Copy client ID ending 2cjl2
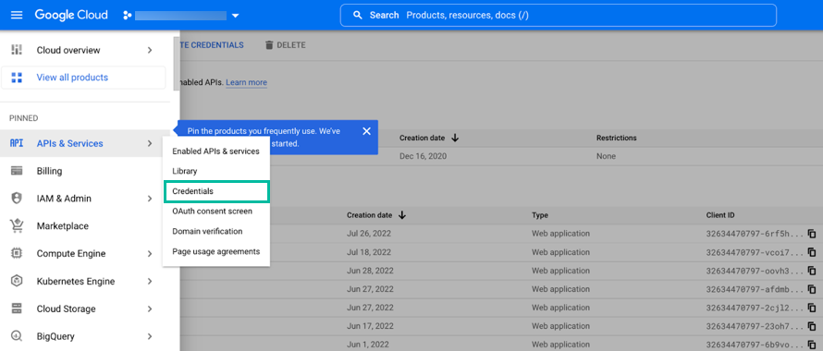Image resolution: width=823 pixels, height=351 pixels. tap(812, 308)
